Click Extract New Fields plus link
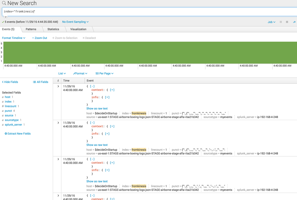The height and width of the screenshot is (200, 297). pos(18,134)
